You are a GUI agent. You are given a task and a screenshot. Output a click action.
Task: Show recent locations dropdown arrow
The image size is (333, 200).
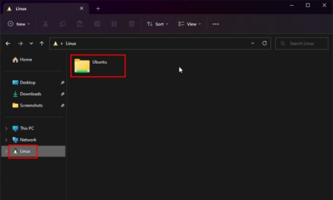(x=31, y=44)
